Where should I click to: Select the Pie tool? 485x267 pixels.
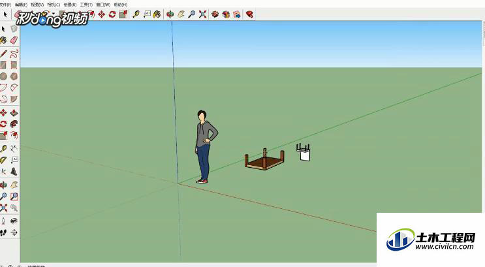tap(14, 99)
